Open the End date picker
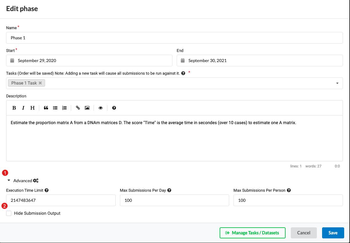 click(260, 61)
